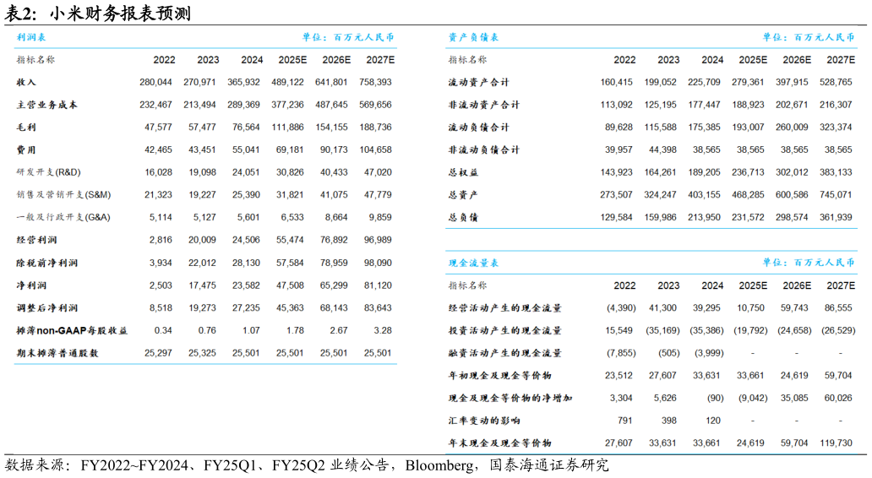872x478 pixels.
Task: Click the 2022 header in 资产负债表
Action: 624,60
